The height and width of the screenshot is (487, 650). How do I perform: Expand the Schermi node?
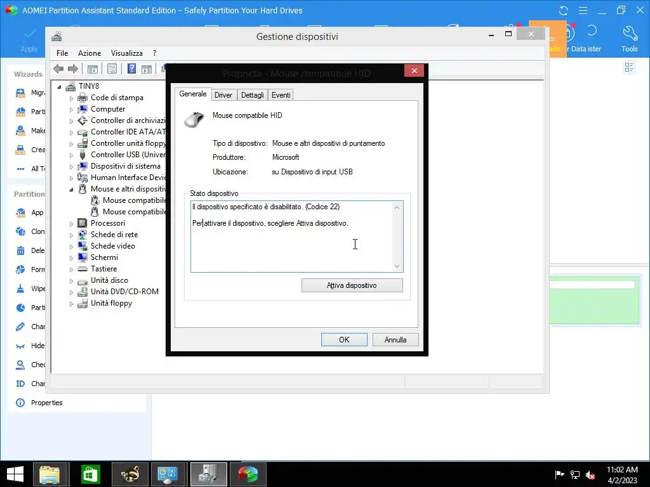click(x=71, y=258)
